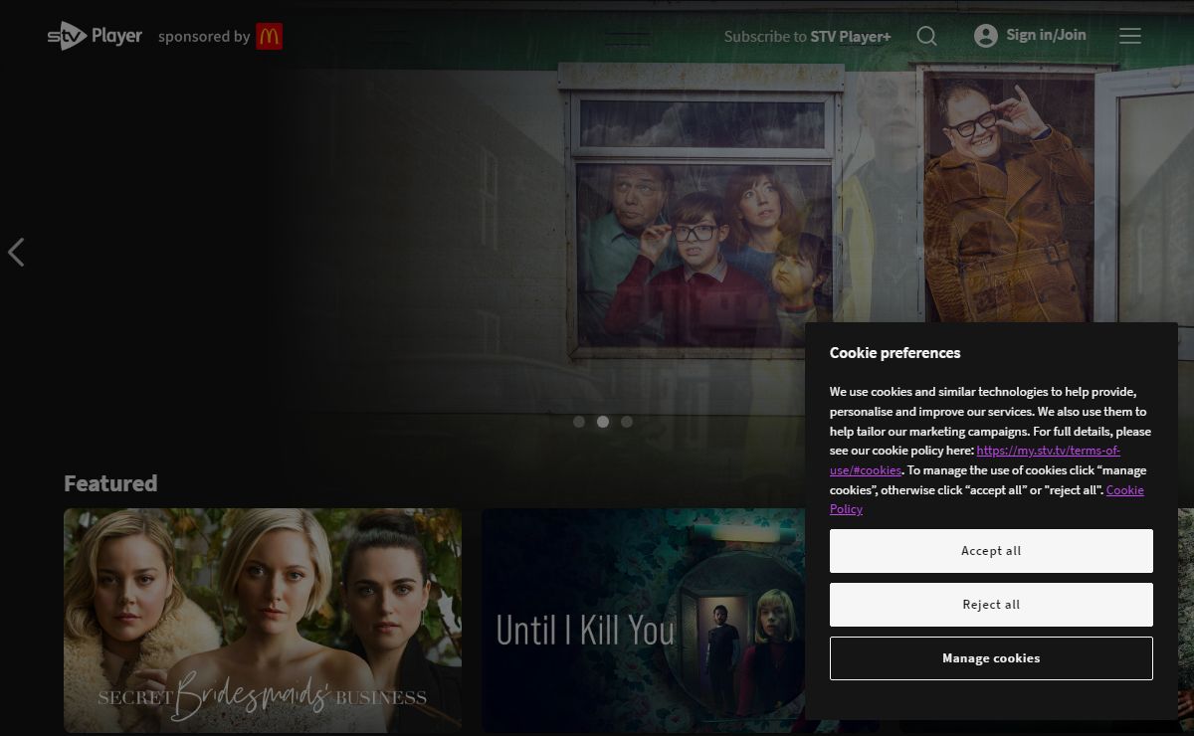Select third carousel dot

click(x=626, y=422)
